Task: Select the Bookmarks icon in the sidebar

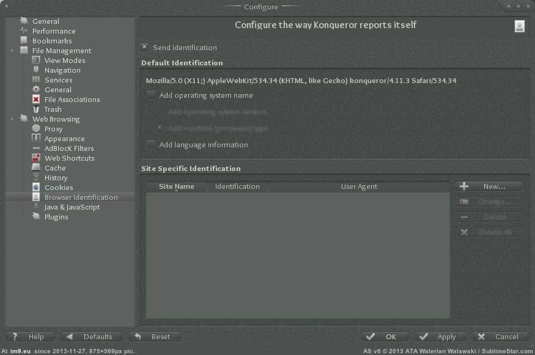Action: coord(24,40)
